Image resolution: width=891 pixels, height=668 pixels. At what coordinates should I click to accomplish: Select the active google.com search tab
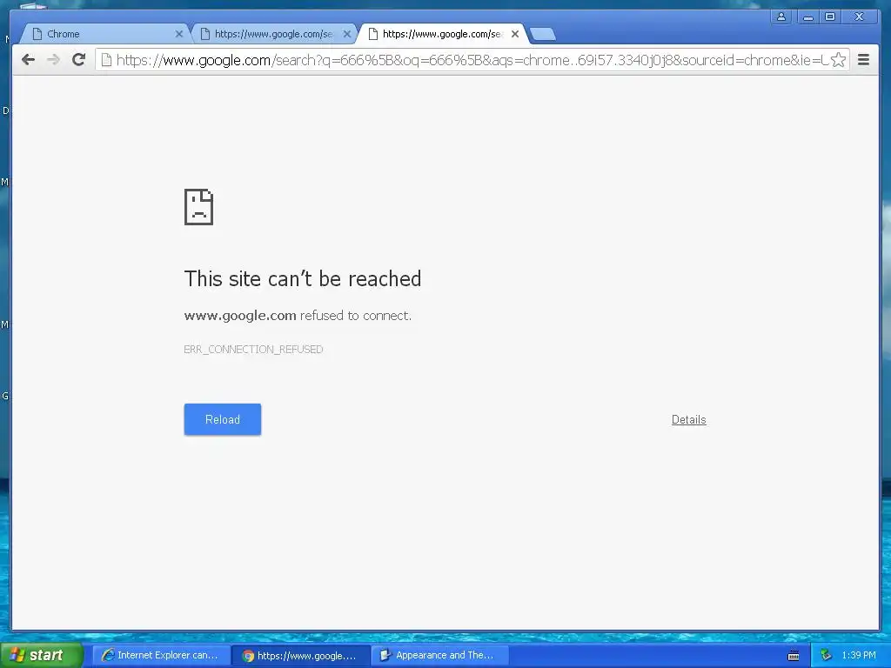click(x=441, y=34)
